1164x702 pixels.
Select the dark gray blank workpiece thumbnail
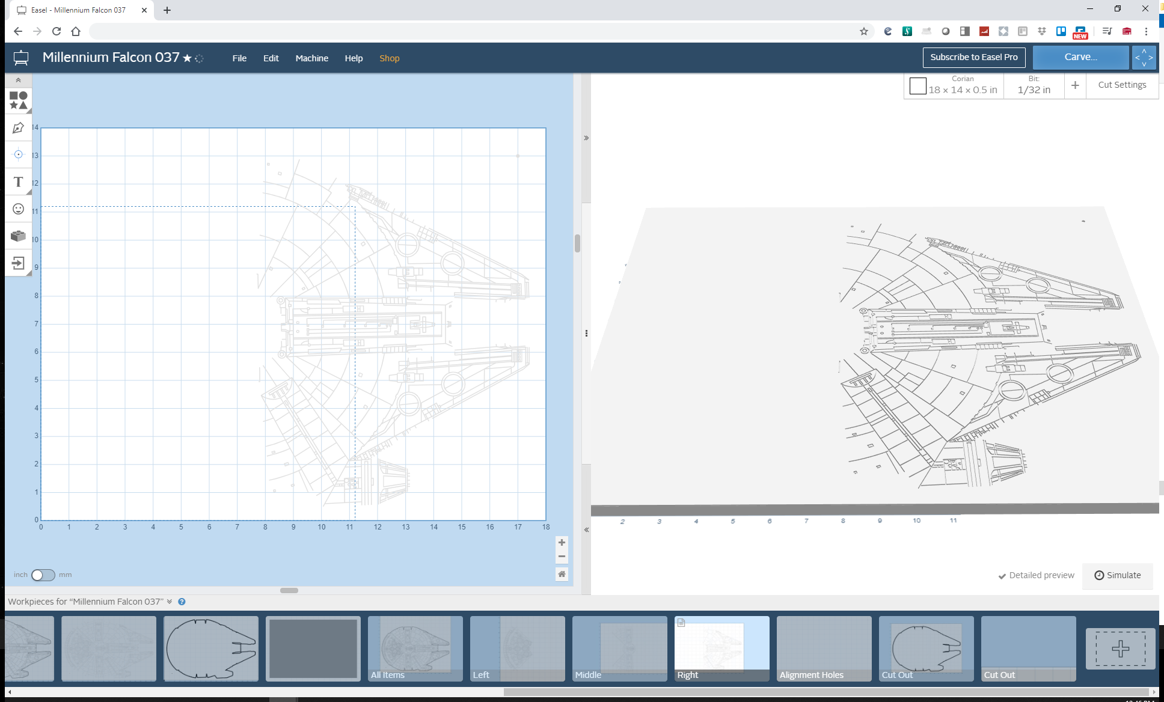[313, 649]
